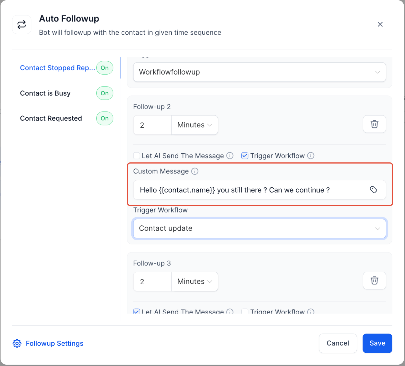Image resolution: width=405 pixels, height=366 pixels.
Task: Open Follow-up 2 Minutes unit dropdown
Action: point(194,125)
